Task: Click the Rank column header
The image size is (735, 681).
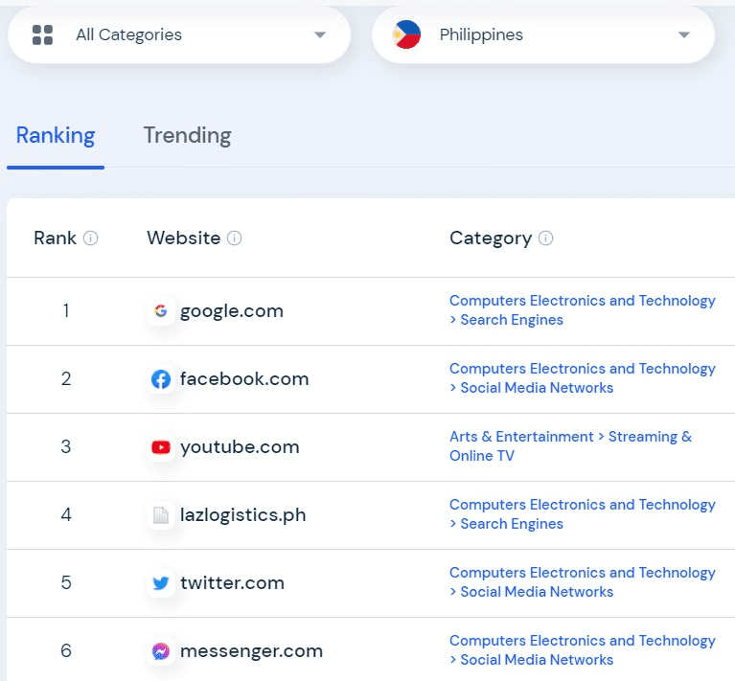Action: [55, 238]
